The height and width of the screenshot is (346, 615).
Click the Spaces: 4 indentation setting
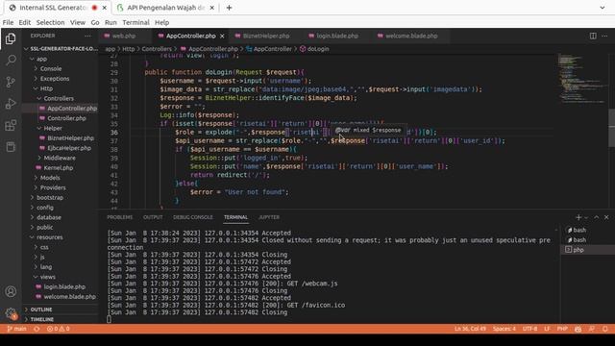[504, 329]
